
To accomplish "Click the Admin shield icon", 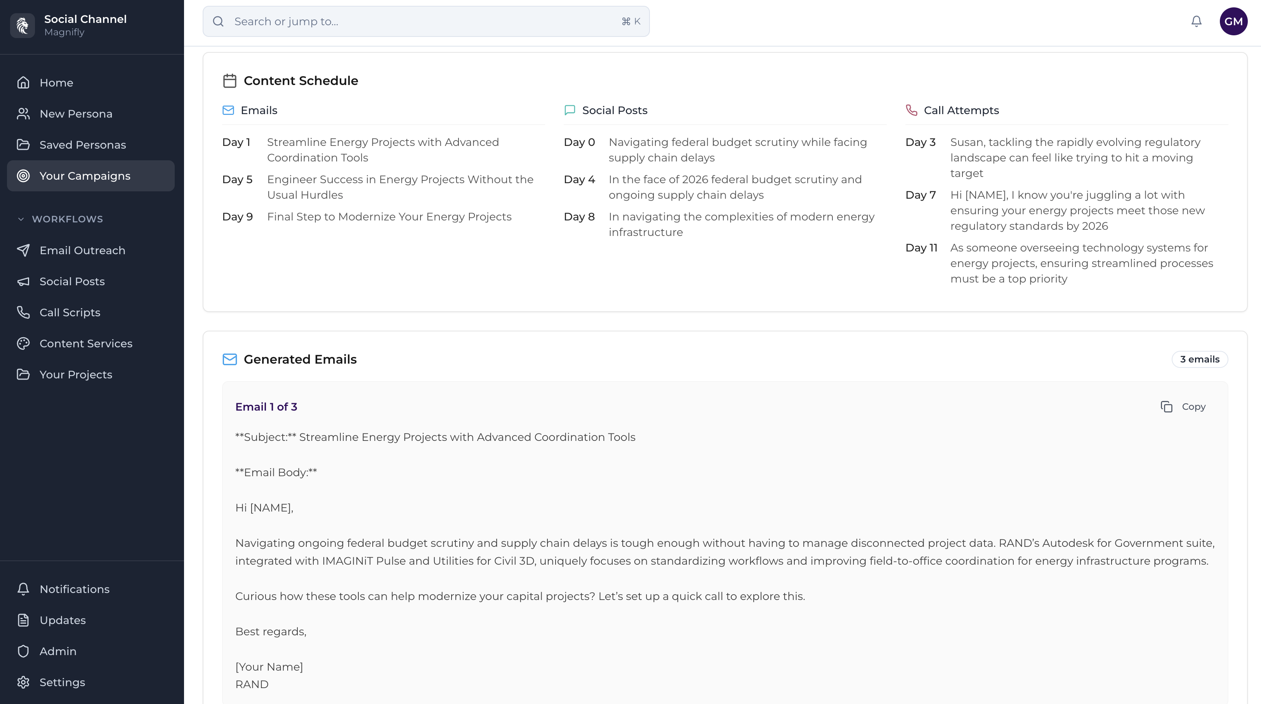I will (23, 651).
